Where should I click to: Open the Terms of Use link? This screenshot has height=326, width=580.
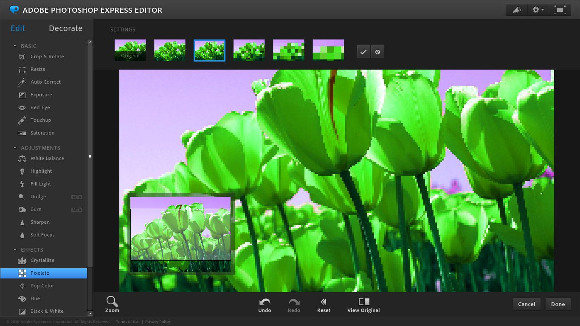point(127,322)
